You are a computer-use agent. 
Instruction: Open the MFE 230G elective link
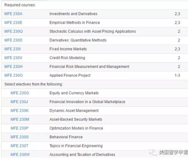click(x=20, y=93)
